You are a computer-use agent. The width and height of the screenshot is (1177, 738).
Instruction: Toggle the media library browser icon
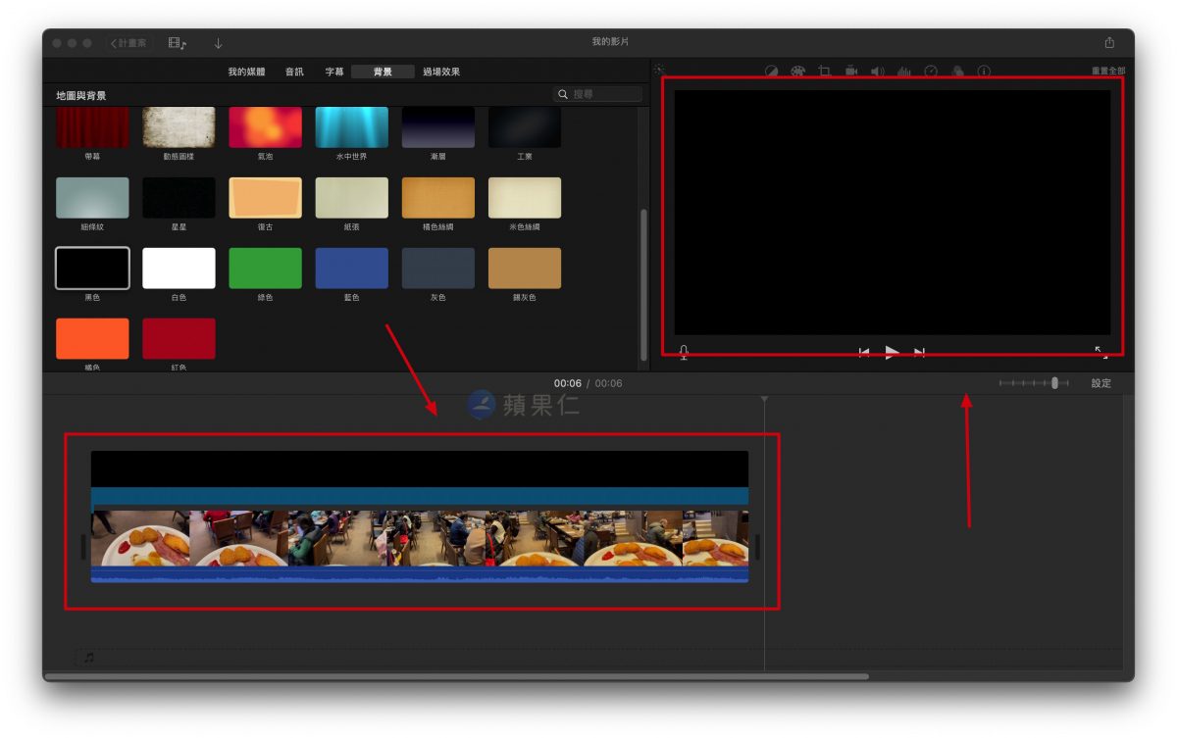click(x=177, y=43)
